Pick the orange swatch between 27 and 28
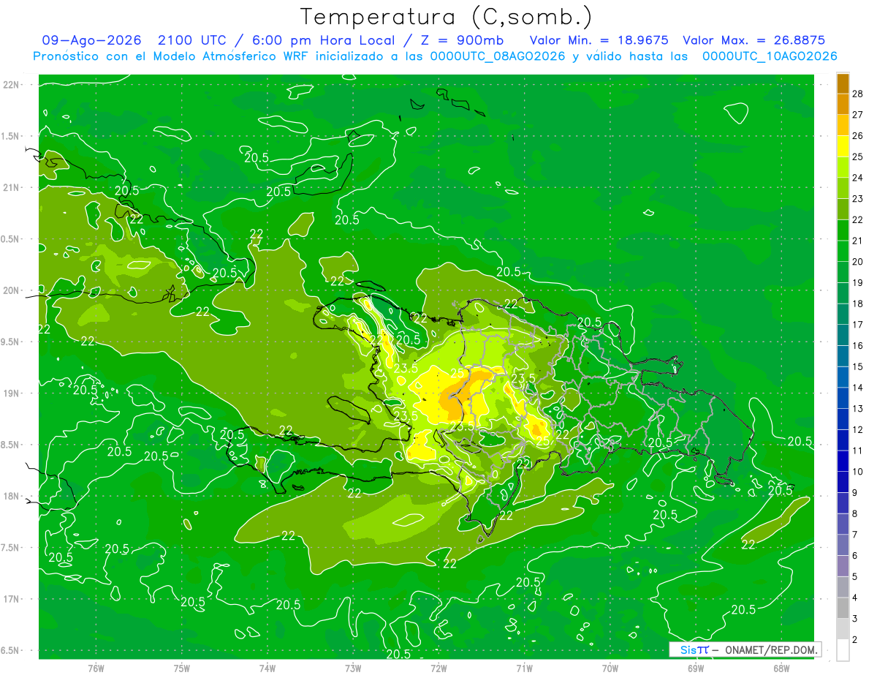The image size is (877, 678). pyautogui.click(x=843, y=105)
